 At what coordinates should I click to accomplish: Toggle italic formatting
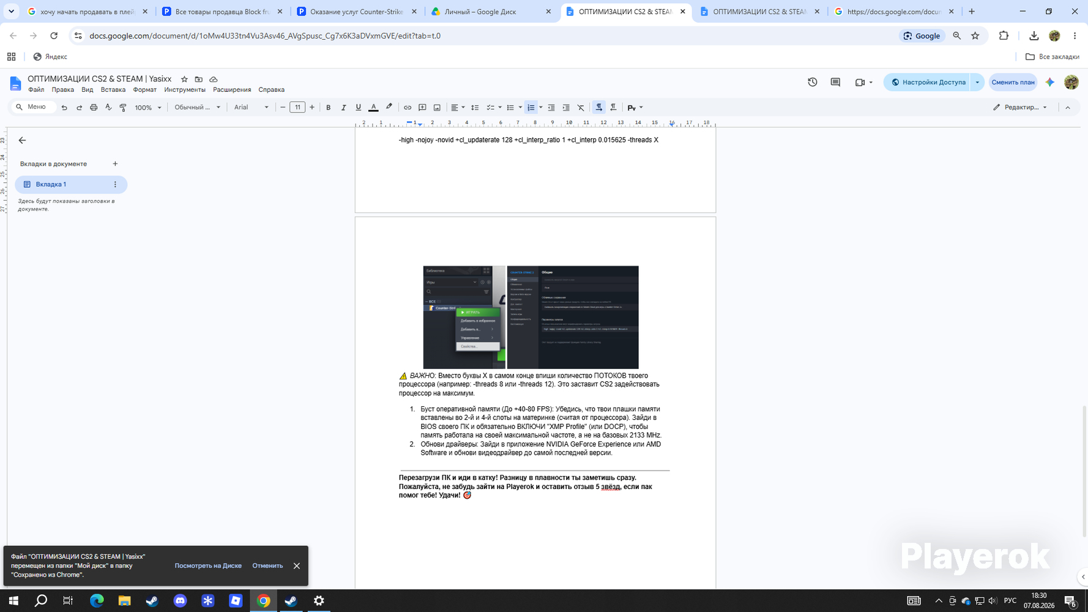pos(343,108)
